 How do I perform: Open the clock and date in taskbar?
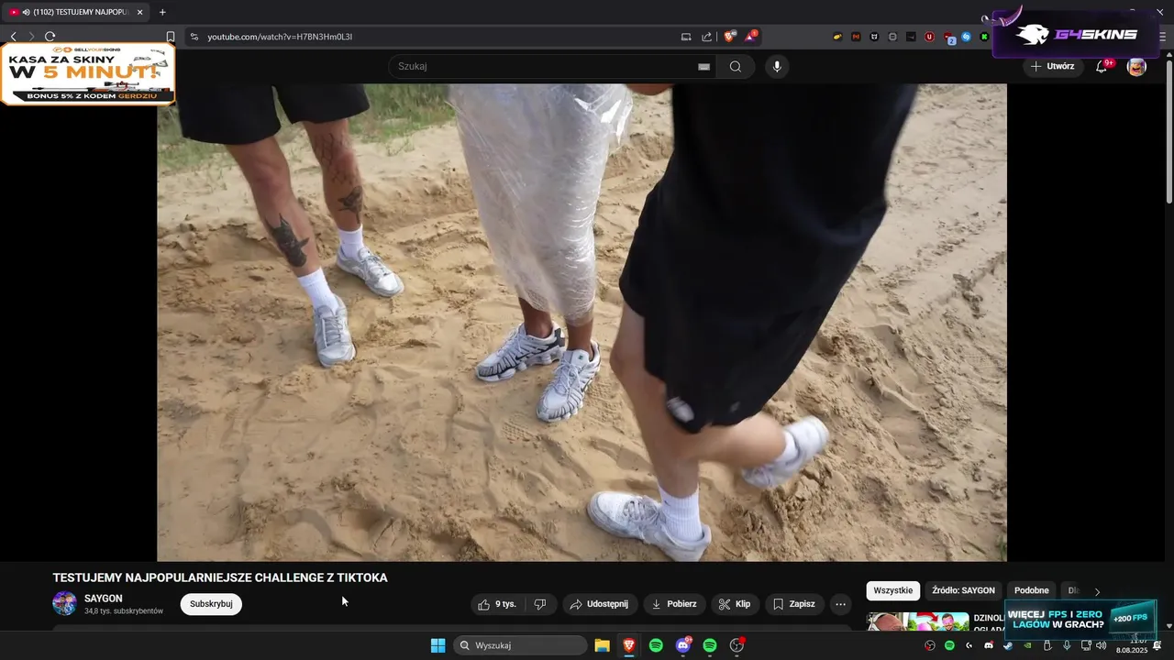tap(1134, 645)
